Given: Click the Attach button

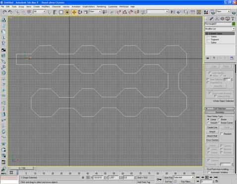Looking at the screenshot, I should click(x=212, y=131).
